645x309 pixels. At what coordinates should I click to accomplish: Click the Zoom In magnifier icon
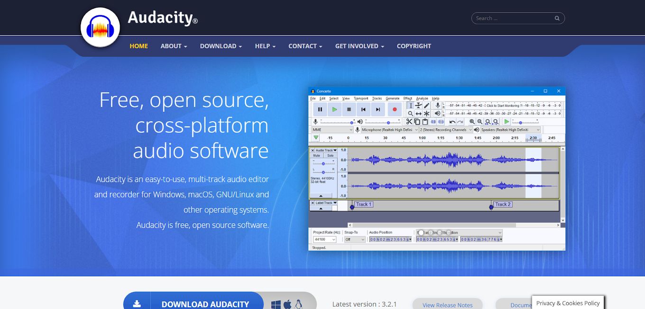[x=472, y=122]
